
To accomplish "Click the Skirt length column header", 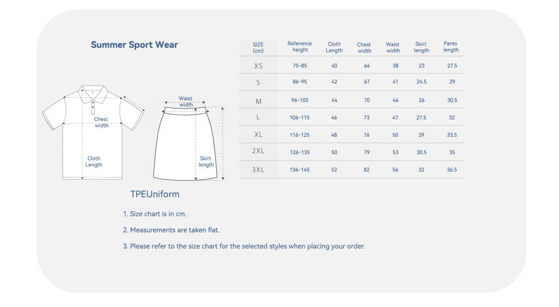I will click(421, 47).
